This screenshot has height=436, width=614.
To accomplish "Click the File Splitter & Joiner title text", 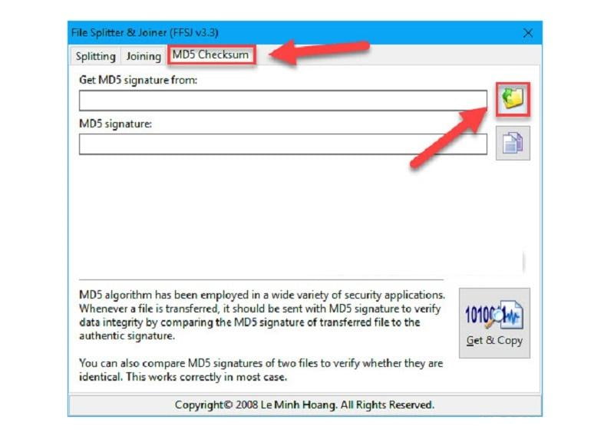I will click(144, 32).
